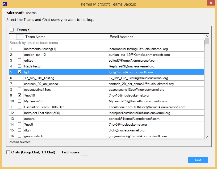Click the Email Address column header
Image resolution: width=217 pixels, height=169 pixels.
[x=120, y=37]
